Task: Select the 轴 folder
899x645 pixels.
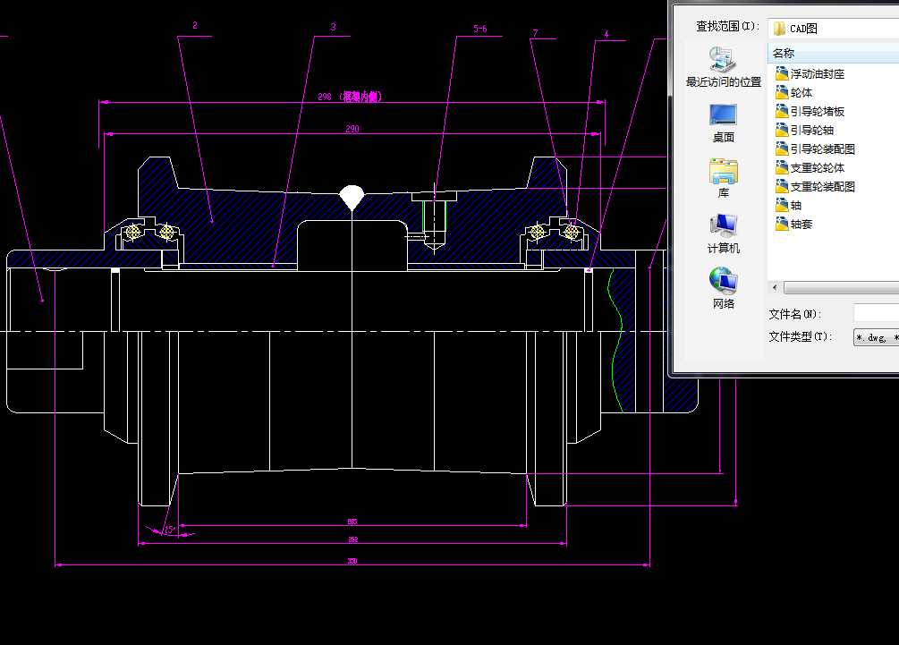Action: (x=788, y=205)
